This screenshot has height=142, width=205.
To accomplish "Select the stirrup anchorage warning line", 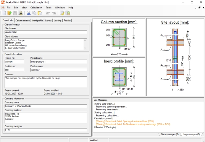I will click(133, 124).
